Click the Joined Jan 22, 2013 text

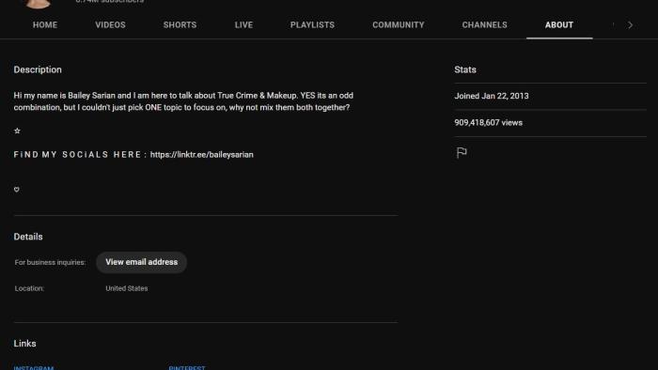pos(492,96)
